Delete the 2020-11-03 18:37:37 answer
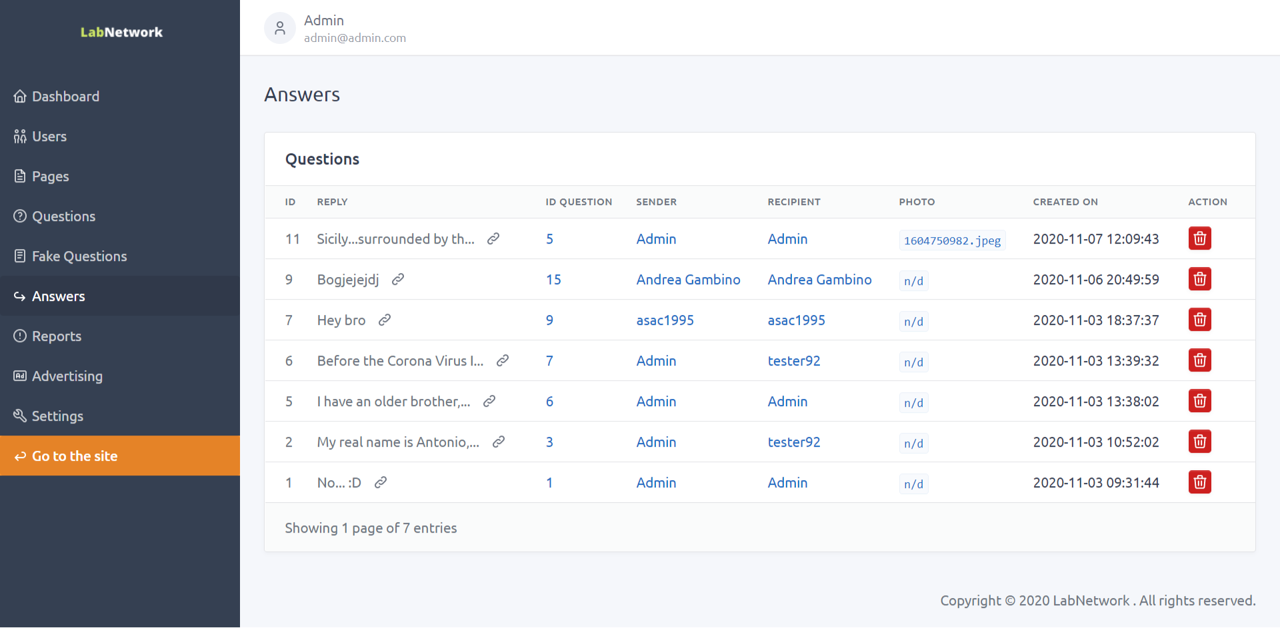 point(1199,320)
